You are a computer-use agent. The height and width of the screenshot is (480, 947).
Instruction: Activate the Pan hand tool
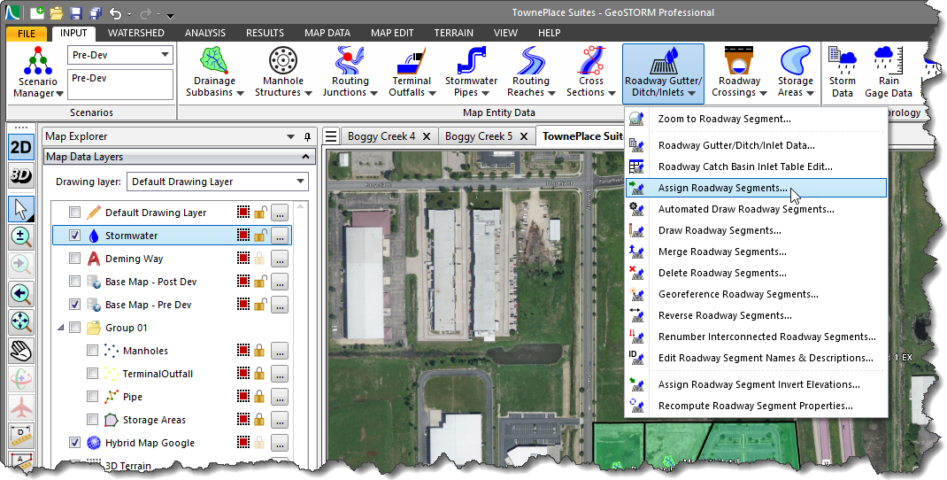[x=21, y=350]
